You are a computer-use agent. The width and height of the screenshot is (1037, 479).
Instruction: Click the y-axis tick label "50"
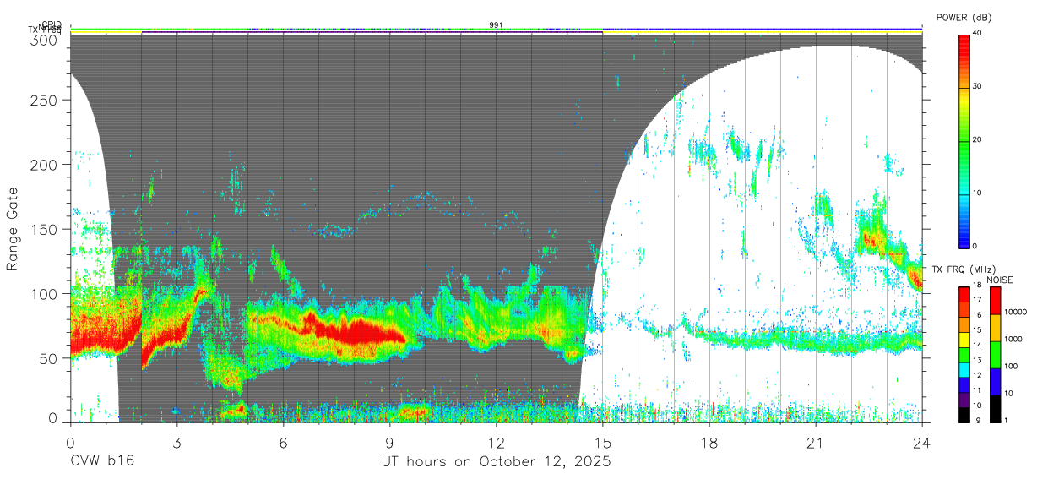pos(48,358)
